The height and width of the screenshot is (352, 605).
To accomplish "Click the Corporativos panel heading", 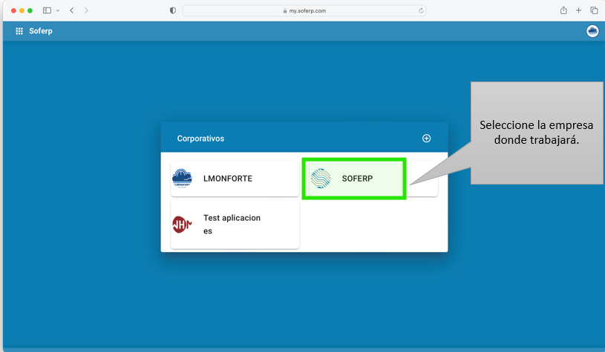I will [200, 139].
